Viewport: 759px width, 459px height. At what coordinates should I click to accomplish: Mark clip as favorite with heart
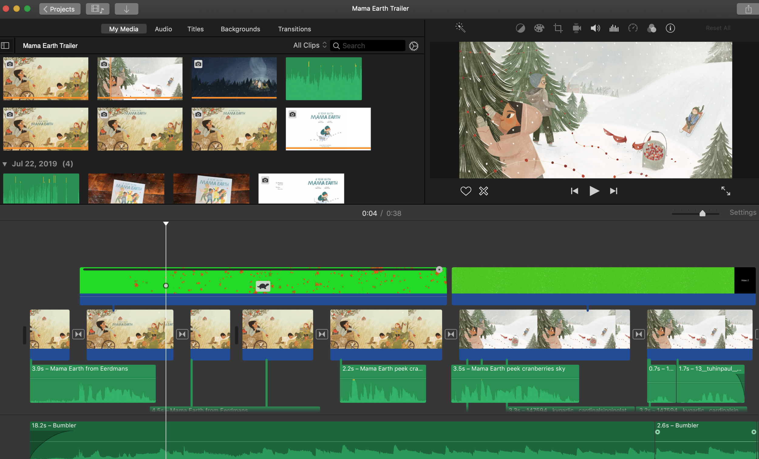pyautogui.click(x=465, y=191)
